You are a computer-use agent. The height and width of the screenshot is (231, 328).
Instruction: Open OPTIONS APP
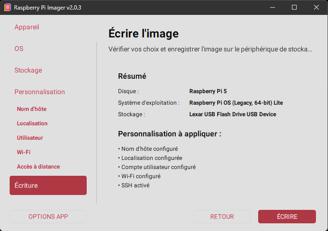click(x=48, y=217)
